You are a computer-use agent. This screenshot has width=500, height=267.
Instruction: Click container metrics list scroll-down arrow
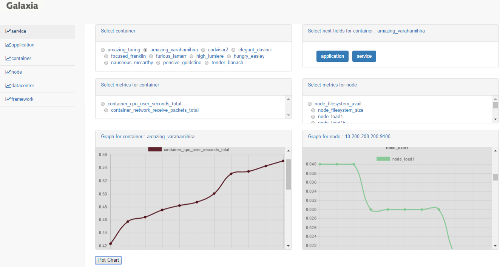pos(289,115)
